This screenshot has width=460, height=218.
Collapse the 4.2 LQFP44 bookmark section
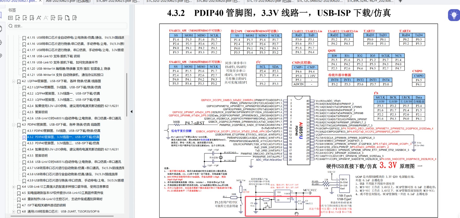click(x=14, y=81)
